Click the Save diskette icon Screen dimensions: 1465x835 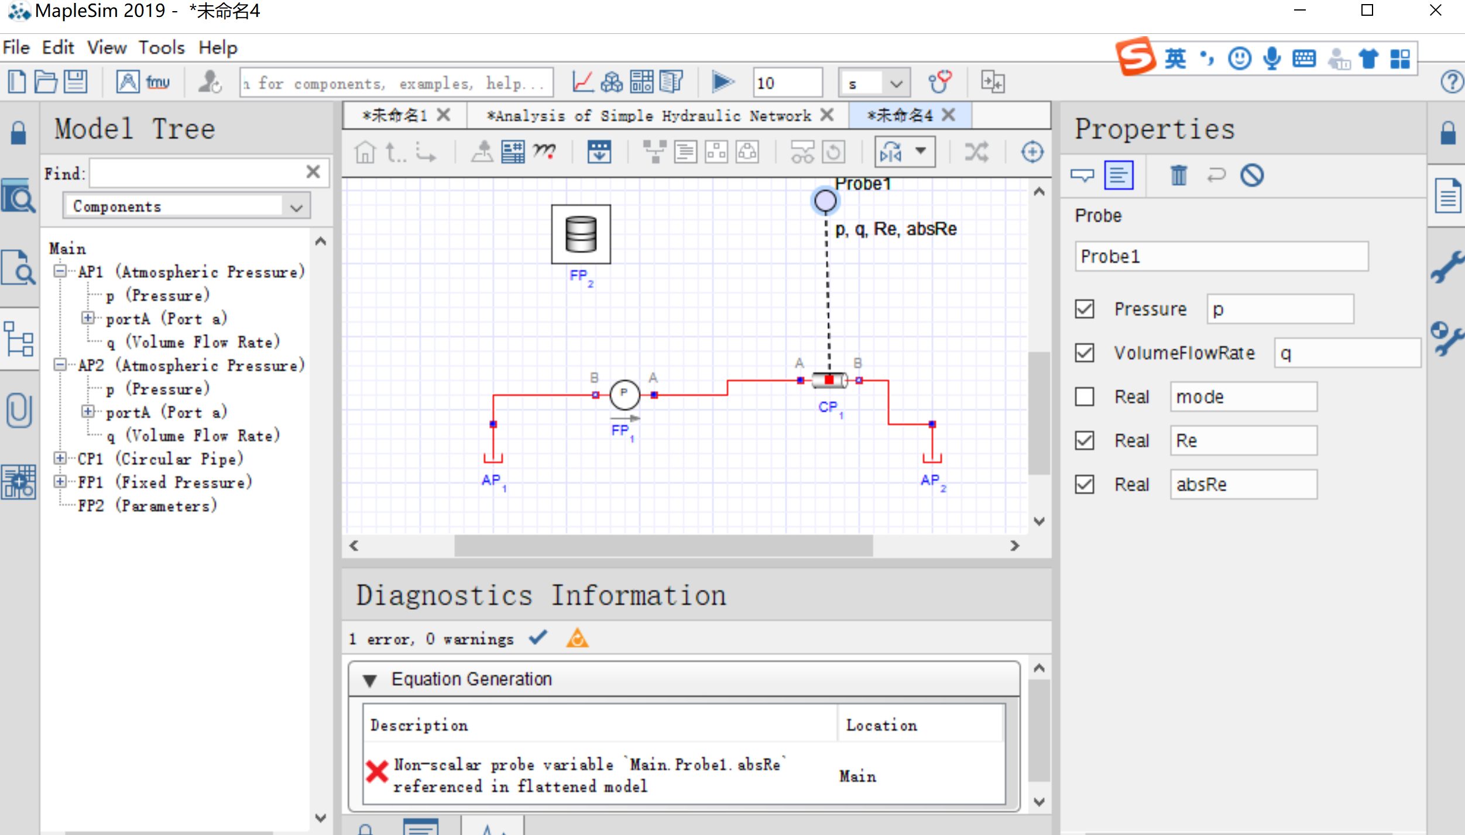pos(76,82)
